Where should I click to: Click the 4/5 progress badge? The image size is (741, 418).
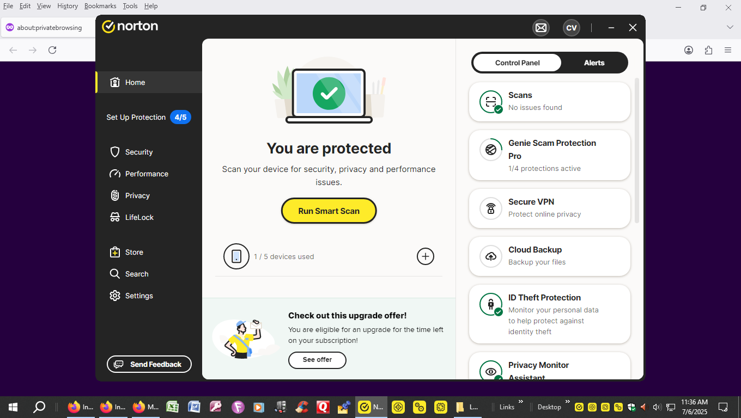180,117
